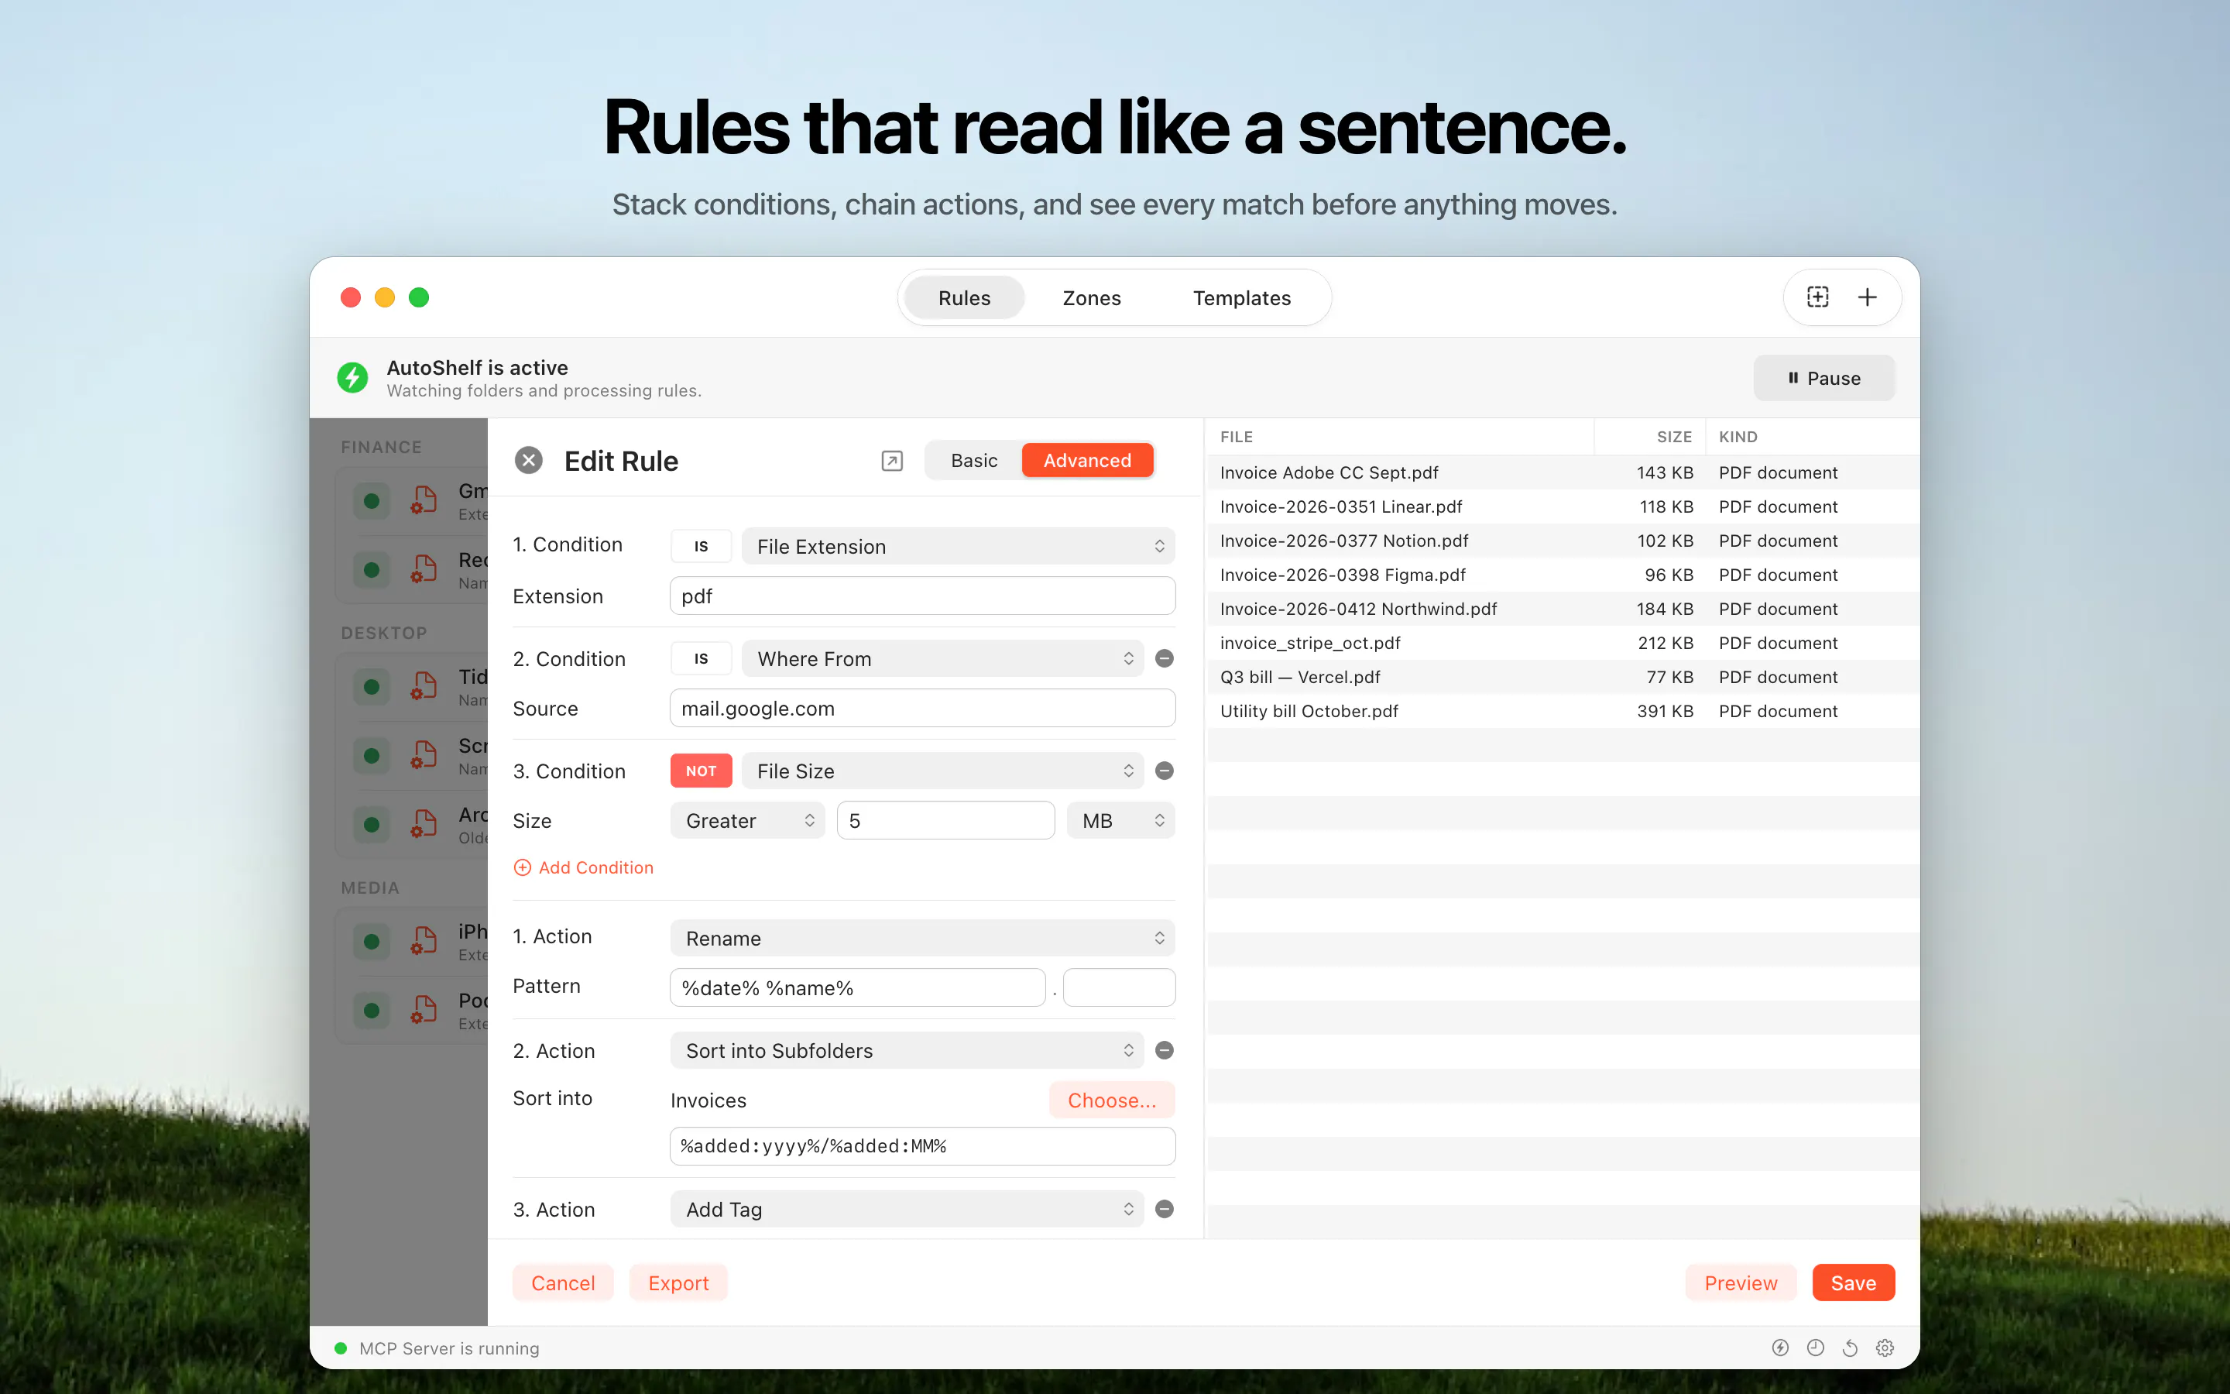
Task: Click the size value field containing 5
Action: (x=945, y=821)
